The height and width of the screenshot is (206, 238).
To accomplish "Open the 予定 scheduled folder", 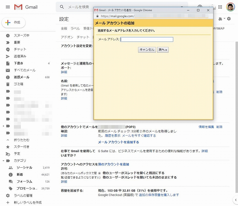I will (17, 154).
